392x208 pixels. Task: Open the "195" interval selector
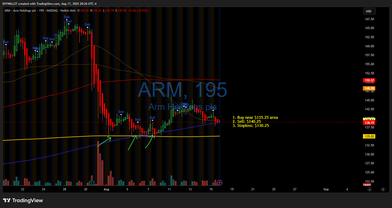coord(41,11)
